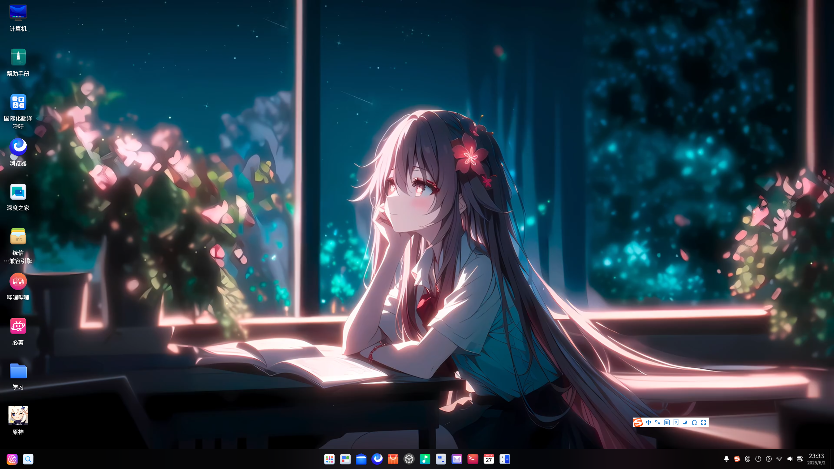Open global search magnifier in dock
Image resolution: width=834 pixels, height=469 pixels.
point(28,459)
